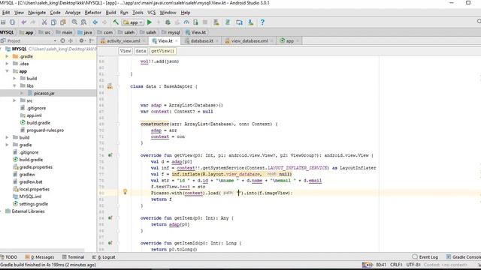Expand the src folder

[x=14, y=100]
